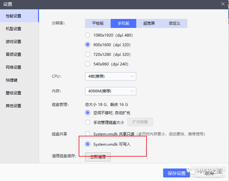Switch to the 超宽屏 resolution tab

point(149,23)
